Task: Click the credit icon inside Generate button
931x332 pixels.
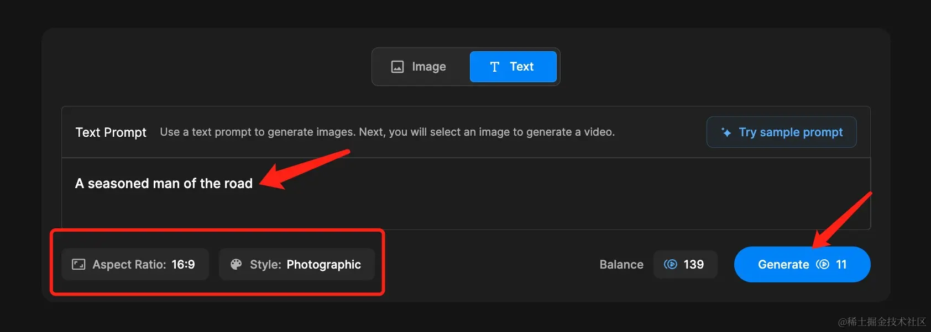Action: 823,265
